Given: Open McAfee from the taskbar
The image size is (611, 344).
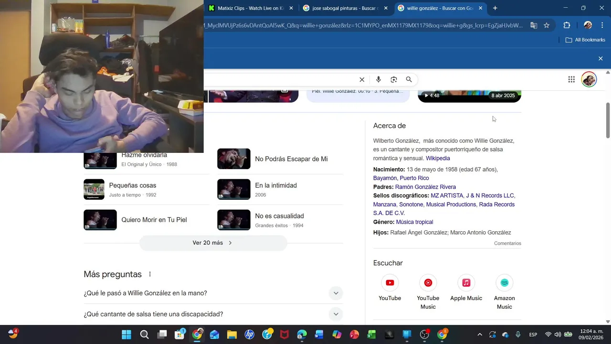Looking at the screenshot, I should click(x=284, y=334).
